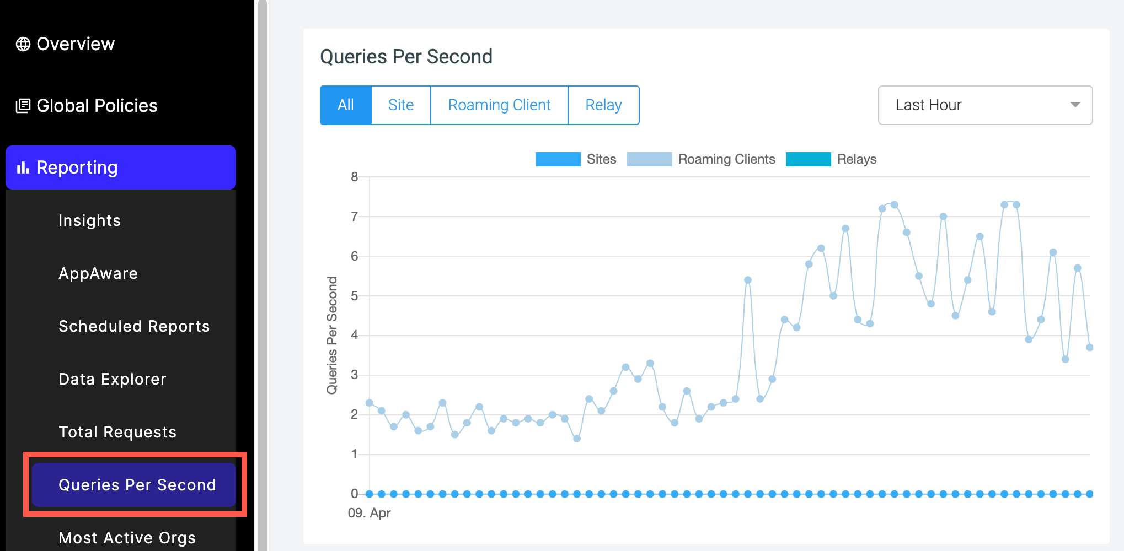The image size is (1124, 551).
Task: Click the chevron on the time selector
Action: (1075, 105)
